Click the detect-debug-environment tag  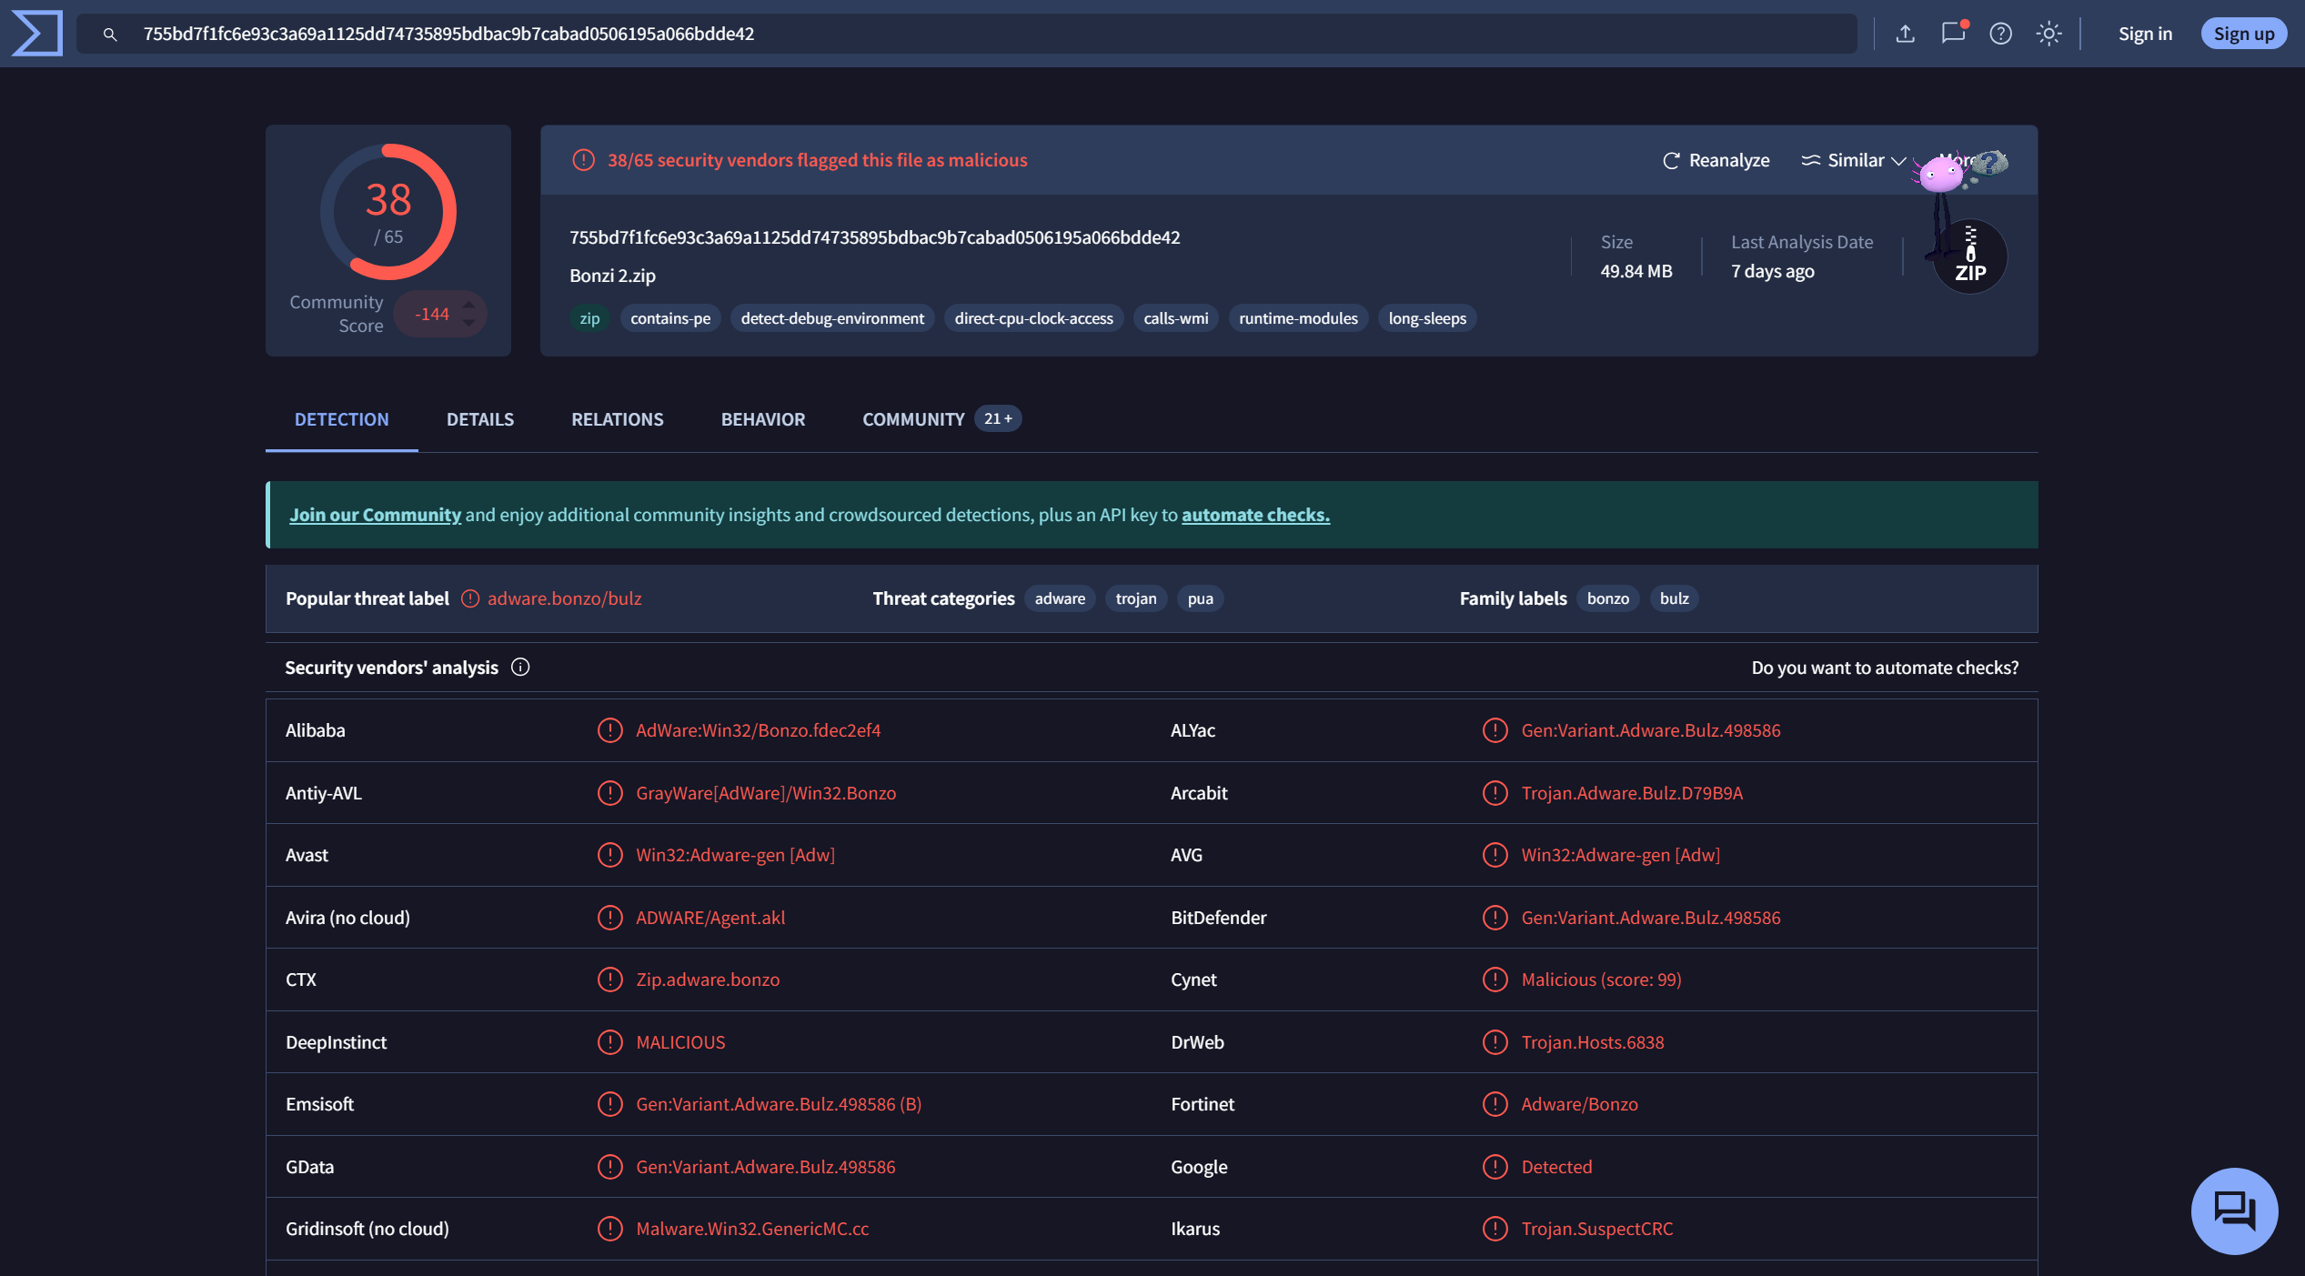pos(831,318)
